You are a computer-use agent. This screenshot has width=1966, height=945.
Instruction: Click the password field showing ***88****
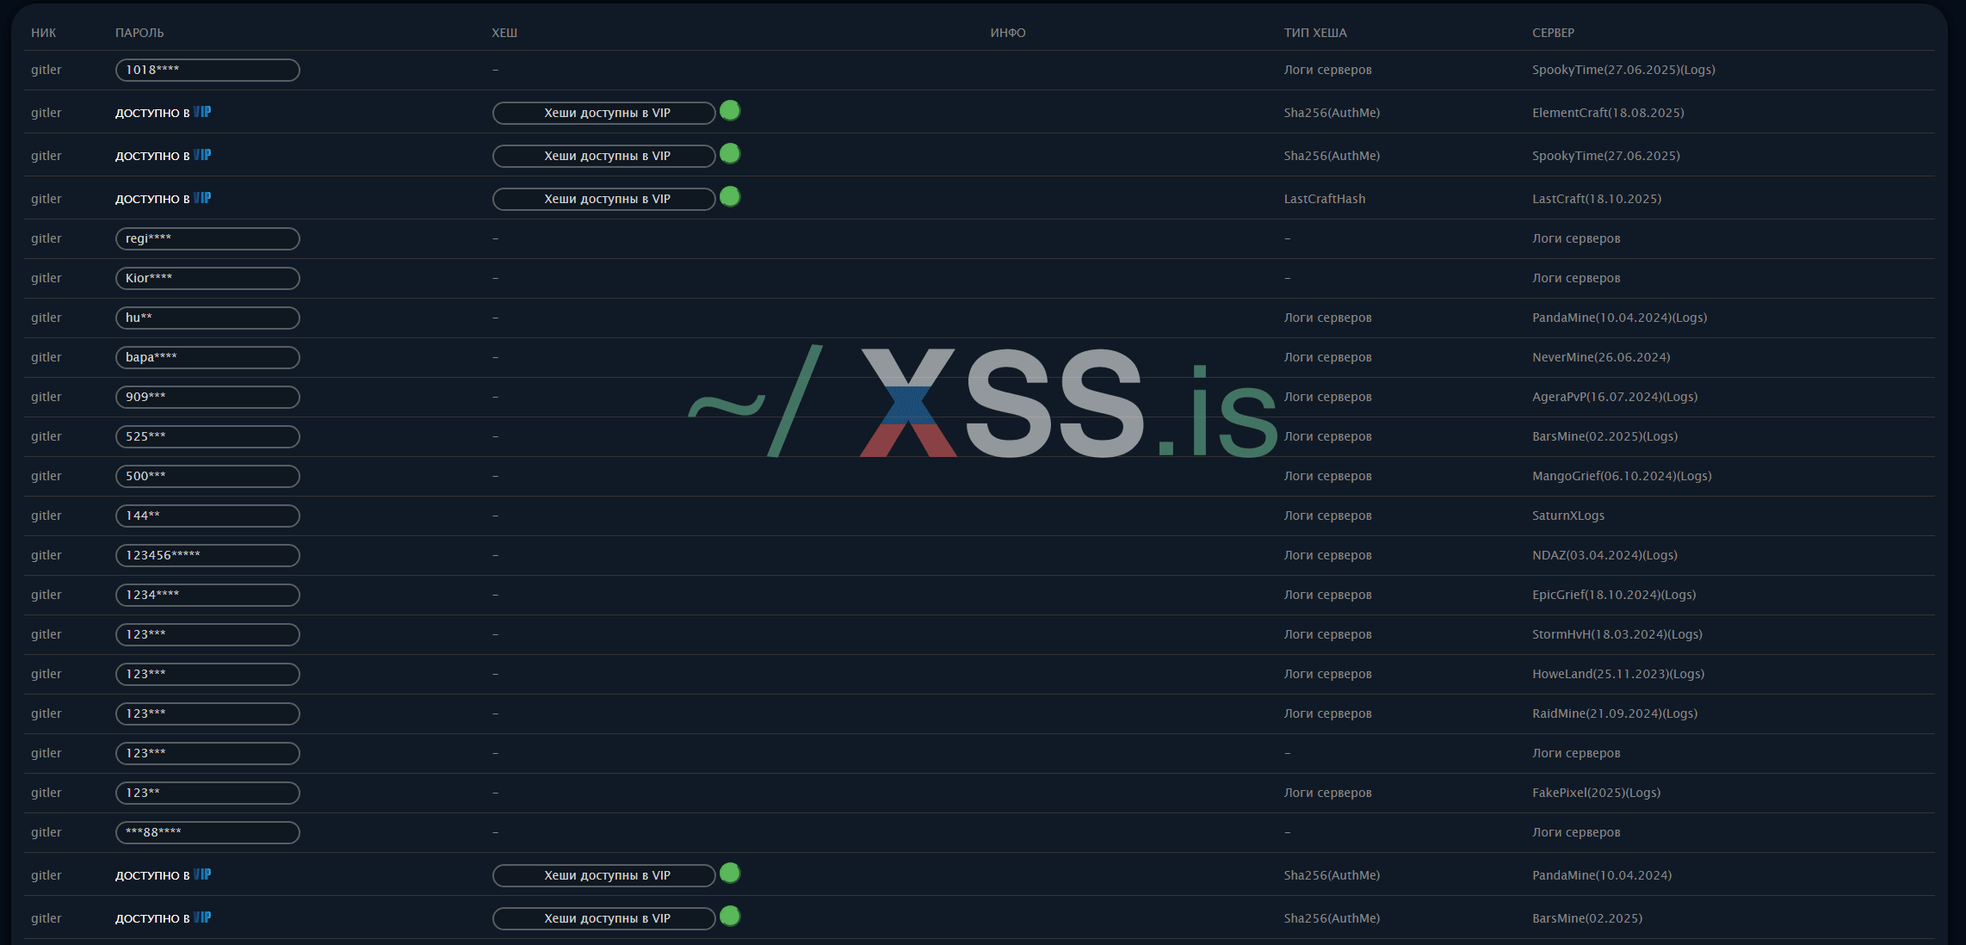click(x=207, y=832)
